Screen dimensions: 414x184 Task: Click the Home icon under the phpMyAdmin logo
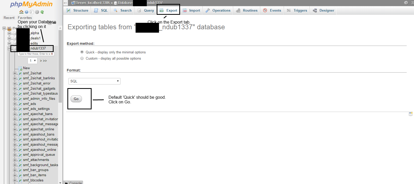(21, 12)
